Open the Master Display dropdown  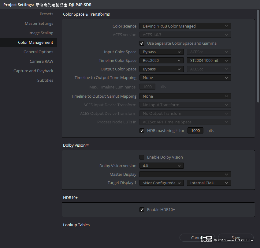click(185, 174)
